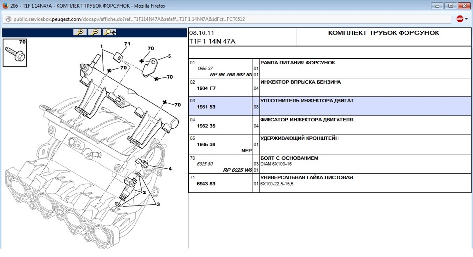Click callout number 5 in diagram
The width and height of the screenshot is (473, 257).
[169, 56]
